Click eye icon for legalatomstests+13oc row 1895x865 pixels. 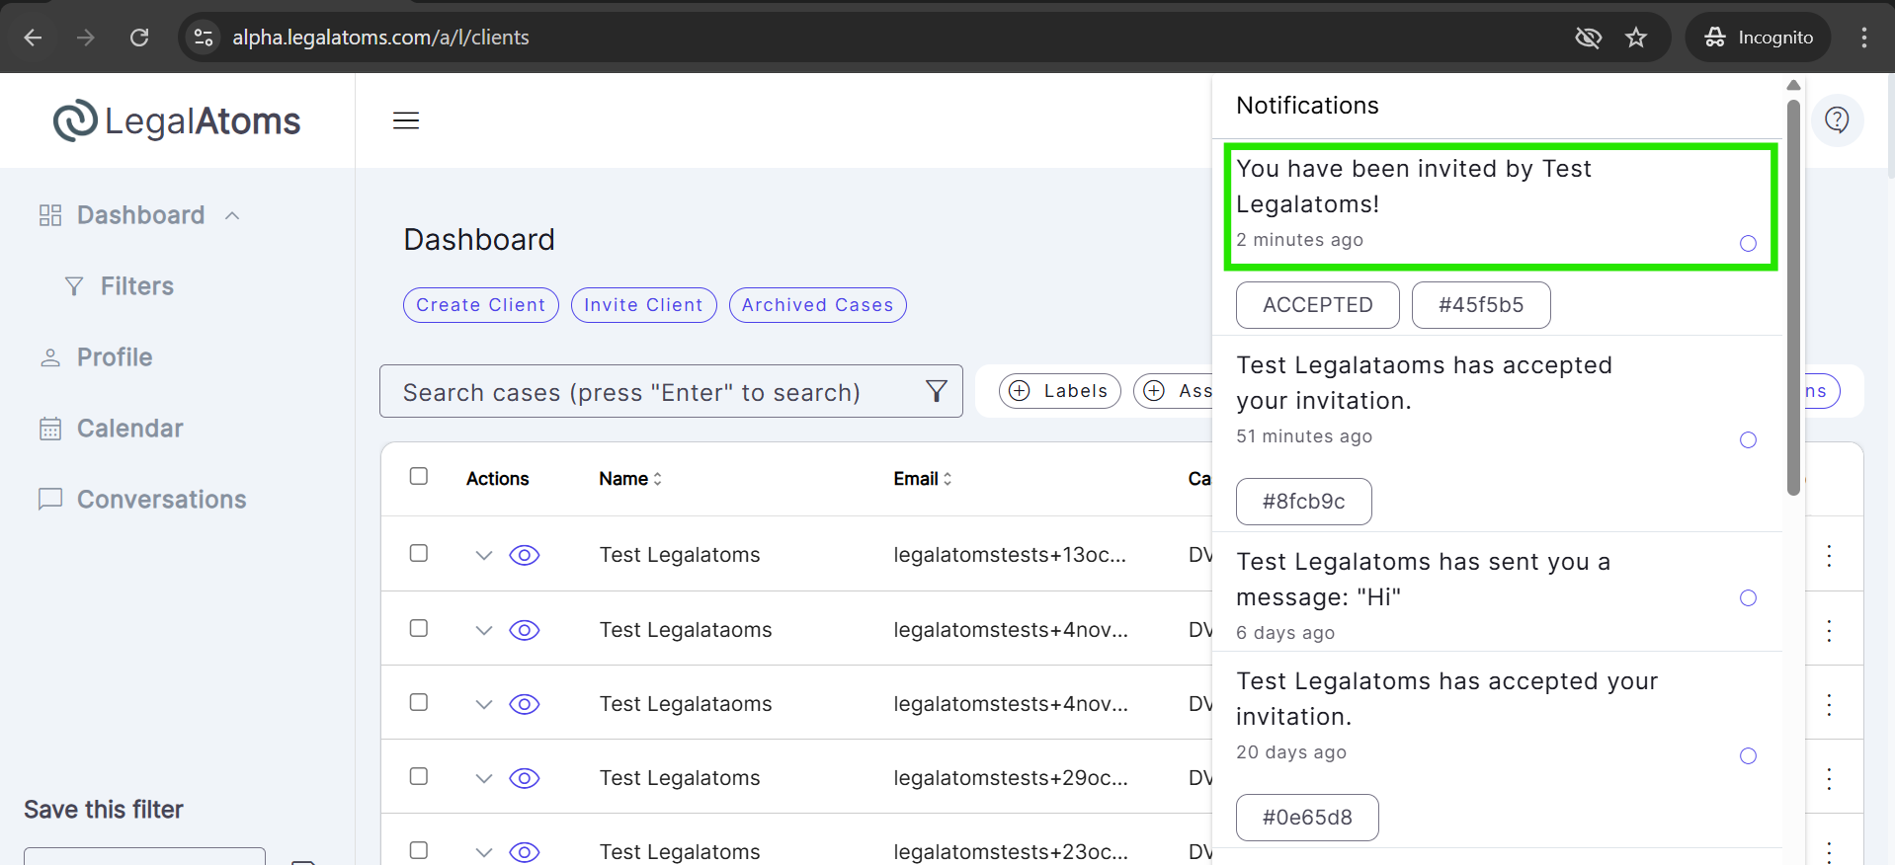pyautogui.click(x=524, y=555)
